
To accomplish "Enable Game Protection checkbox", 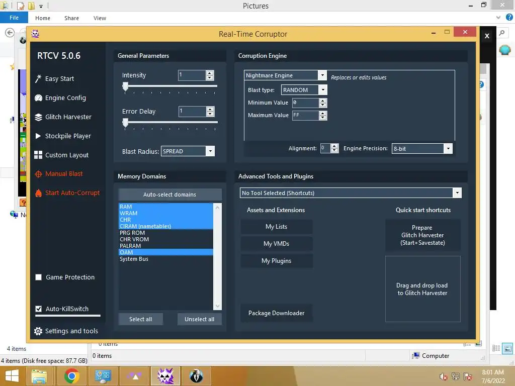I will click(38, 277).
